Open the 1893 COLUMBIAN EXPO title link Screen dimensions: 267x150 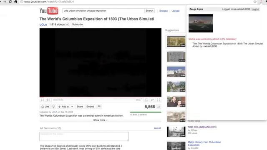(202, 127)
